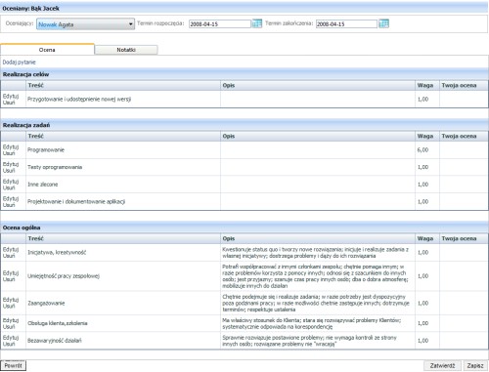The width and height of the screenshot is (489, 372).
Task: Click Usuń for Zaangażowanie row
Action: pyautogui.click(x=9, y=306)
